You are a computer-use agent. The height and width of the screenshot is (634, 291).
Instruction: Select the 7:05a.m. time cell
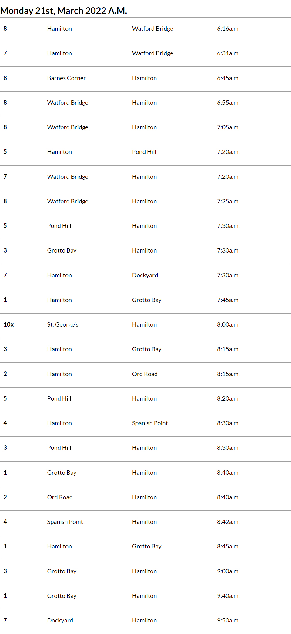228,127
